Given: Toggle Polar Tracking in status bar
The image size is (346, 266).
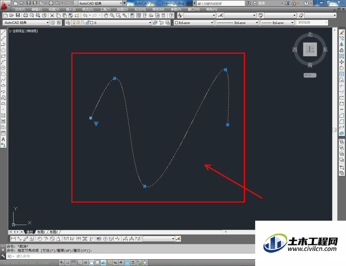Looking at the screenshot, I should [85, 262].
